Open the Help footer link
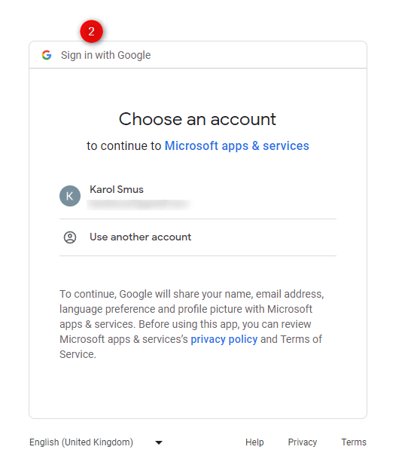Image resolution: width=408 pixels, height=465 pixels. (x=254, y=442)
